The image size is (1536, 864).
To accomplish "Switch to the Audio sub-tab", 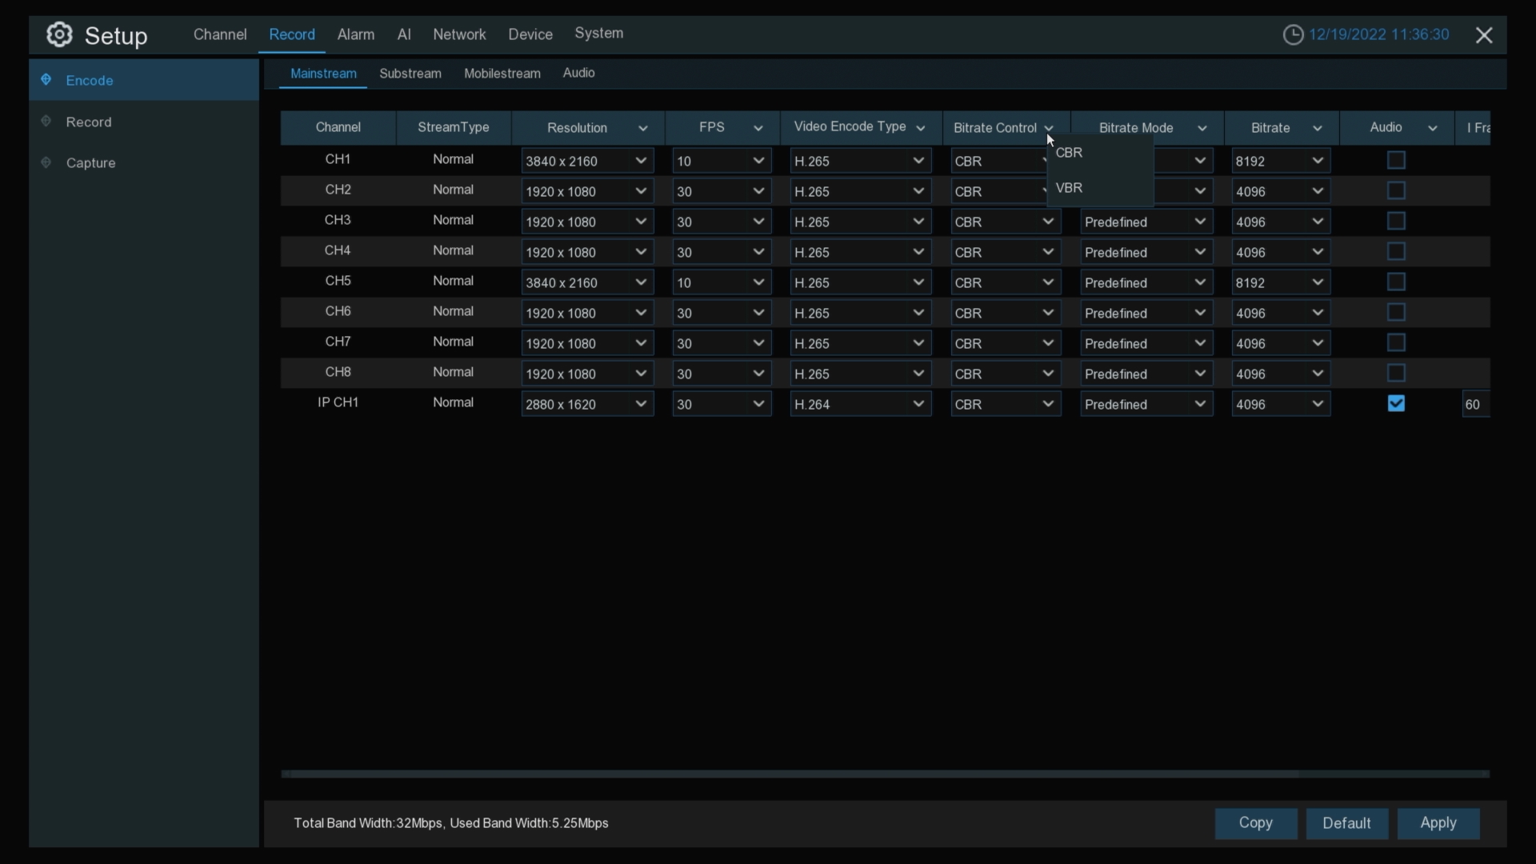I will 578,73.
